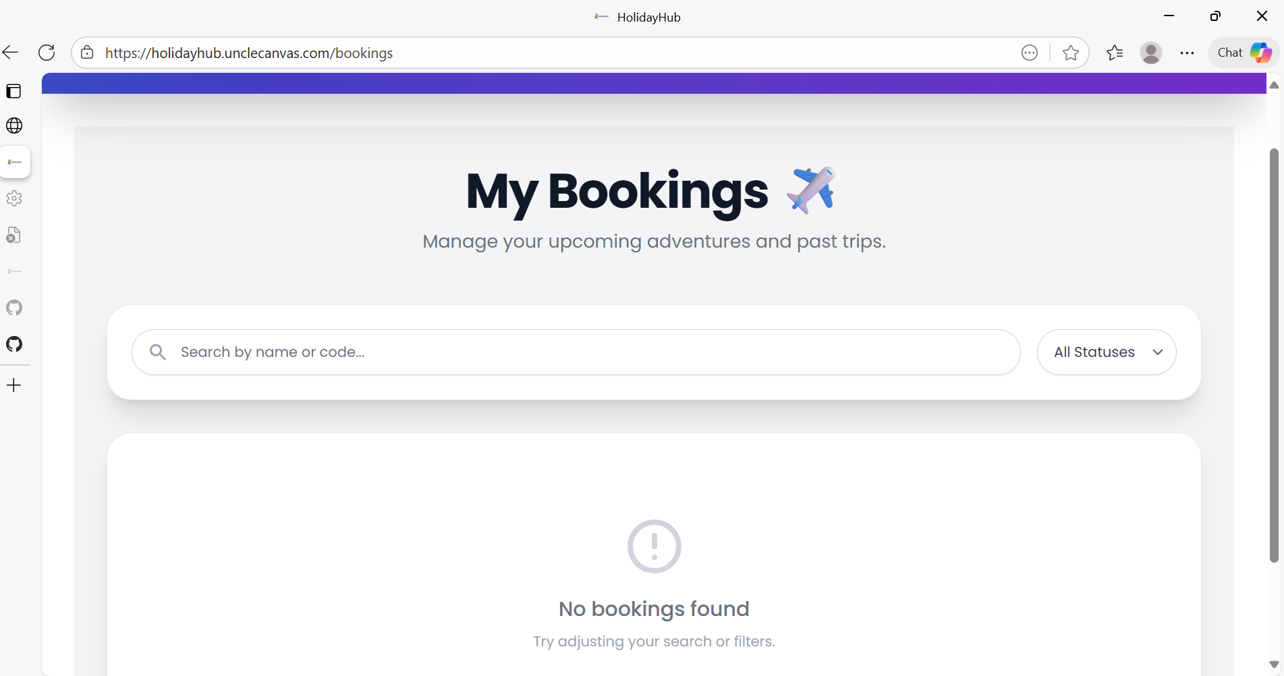Reload the HolidayHub page
The width and height of the screenshot is (1284, 676).
click(x=47, y=53)
